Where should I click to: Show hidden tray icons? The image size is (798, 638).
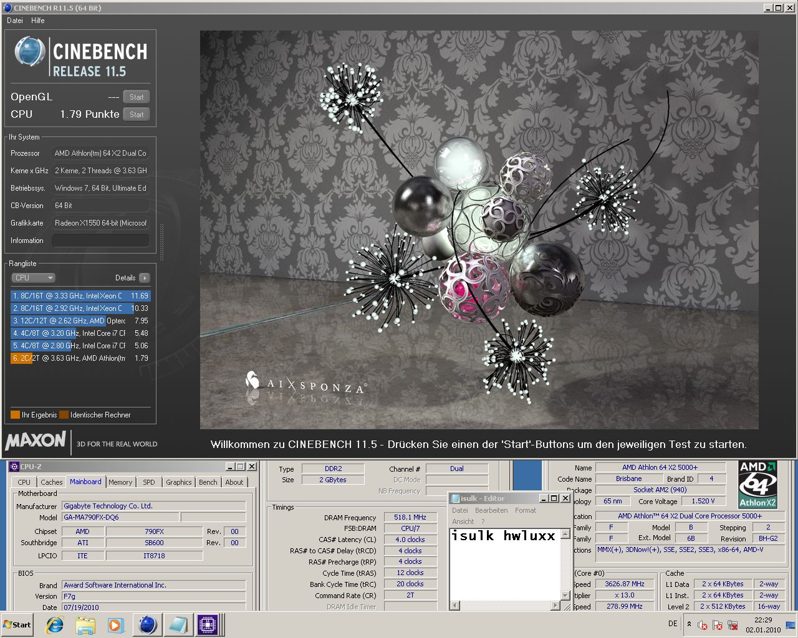689,624
